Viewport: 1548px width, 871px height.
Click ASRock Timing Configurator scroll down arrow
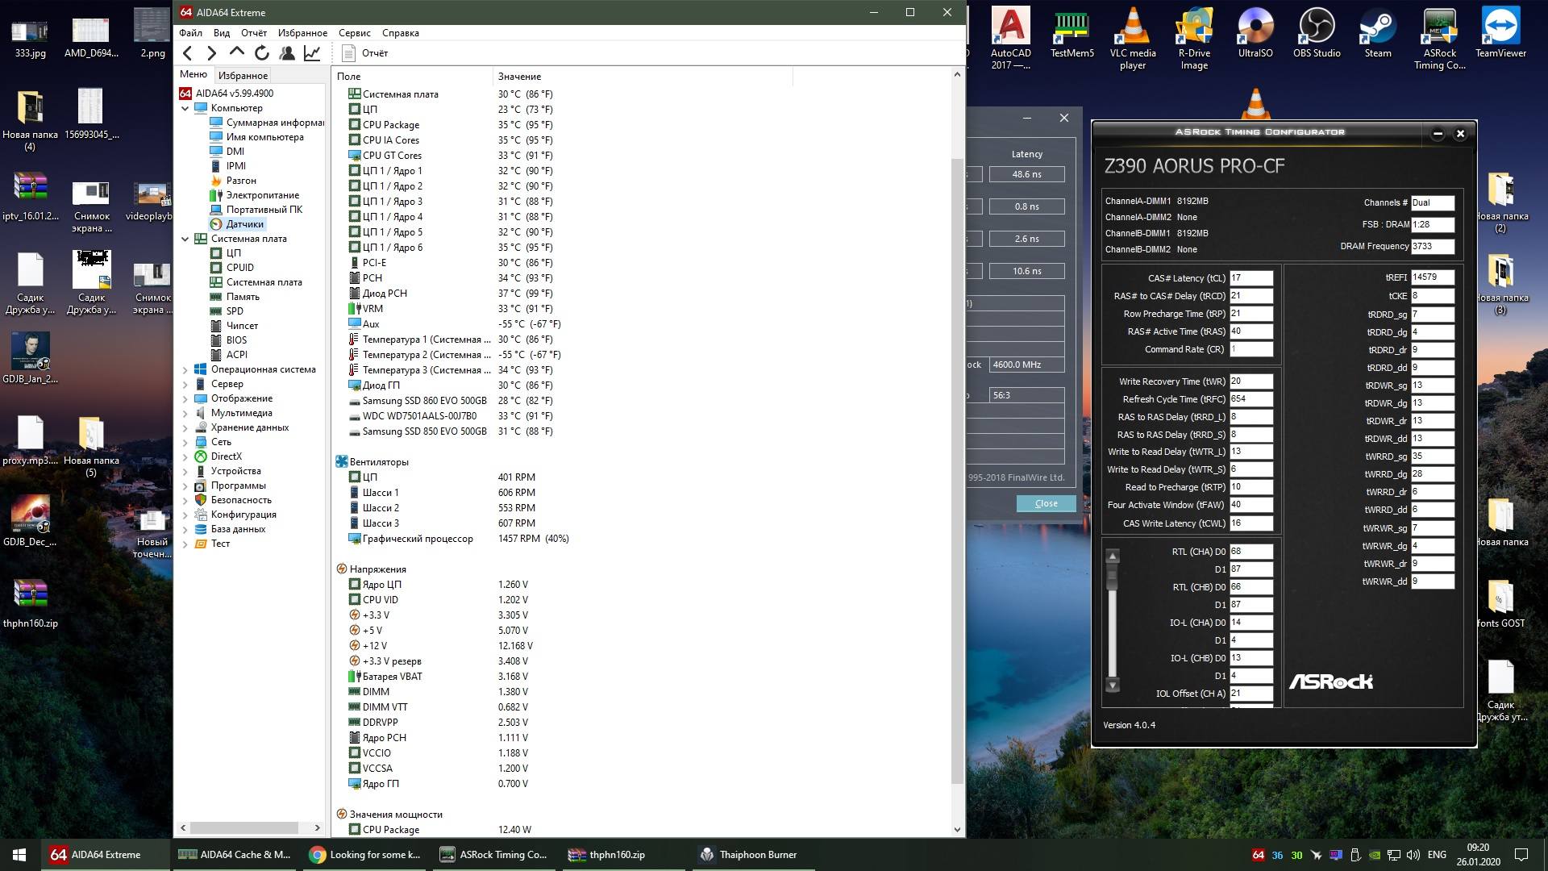click(1113, 686)
